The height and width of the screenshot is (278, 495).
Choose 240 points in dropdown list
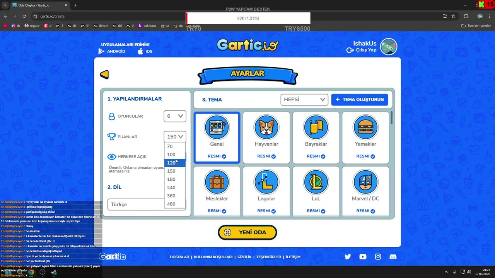tap(175, 188)
